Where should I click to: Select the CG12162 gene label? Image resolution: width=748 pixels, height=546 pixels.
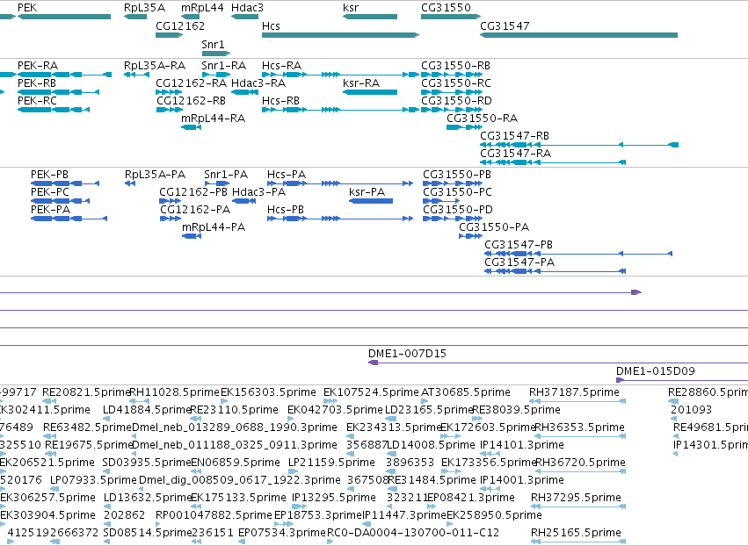pos(180,25)
